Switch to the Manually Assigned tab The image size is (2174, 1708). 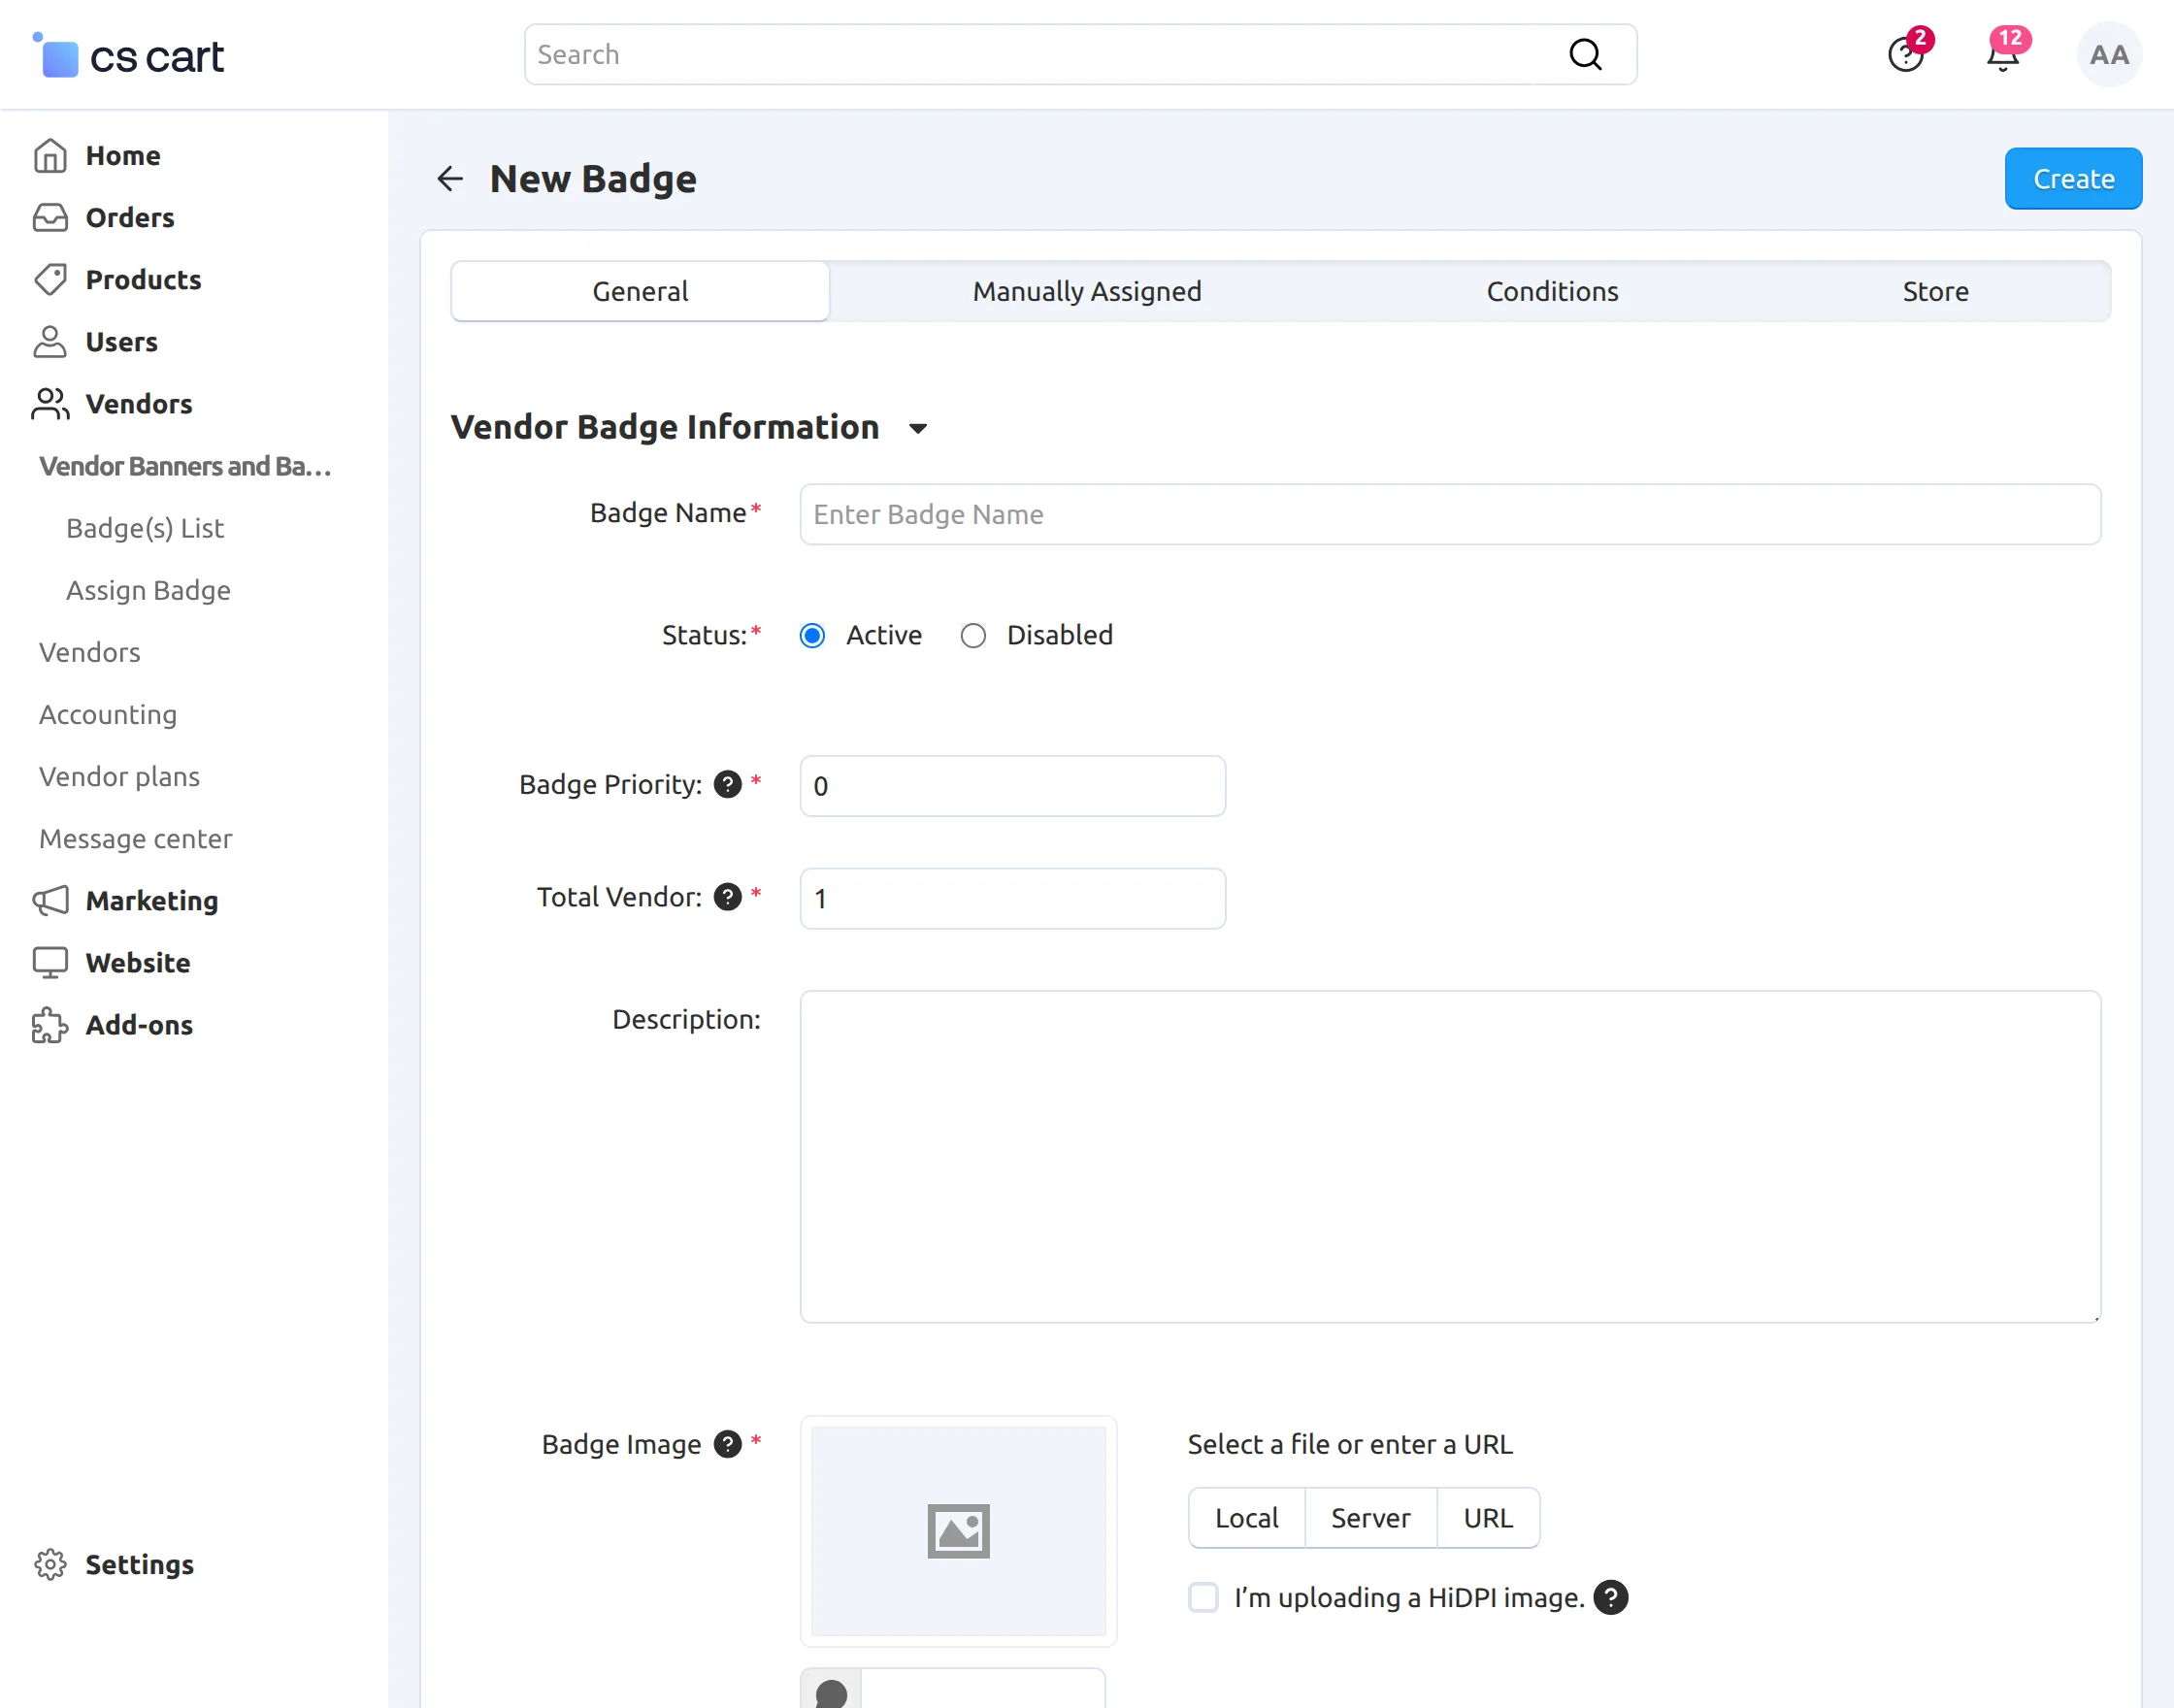click(1087, 292)
